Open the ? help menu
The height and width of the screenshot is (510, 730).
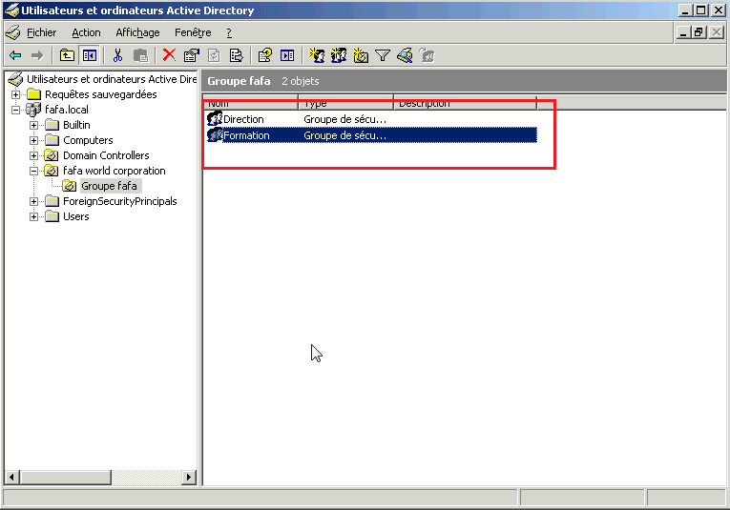pos(229,32)
